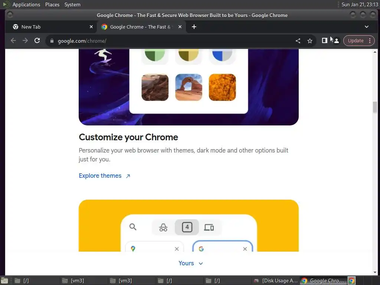The width and height of the screenshot is (380, 285).
Task: Click the incognito spy icon
Action: point(163,227)
